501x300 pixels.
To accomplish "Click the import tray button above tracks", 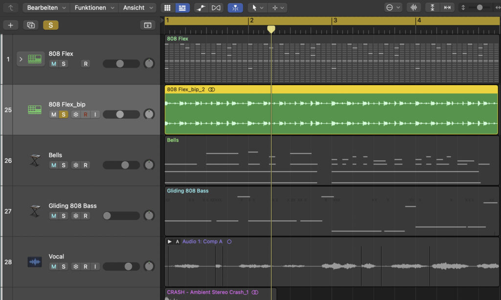I will 148,25.
